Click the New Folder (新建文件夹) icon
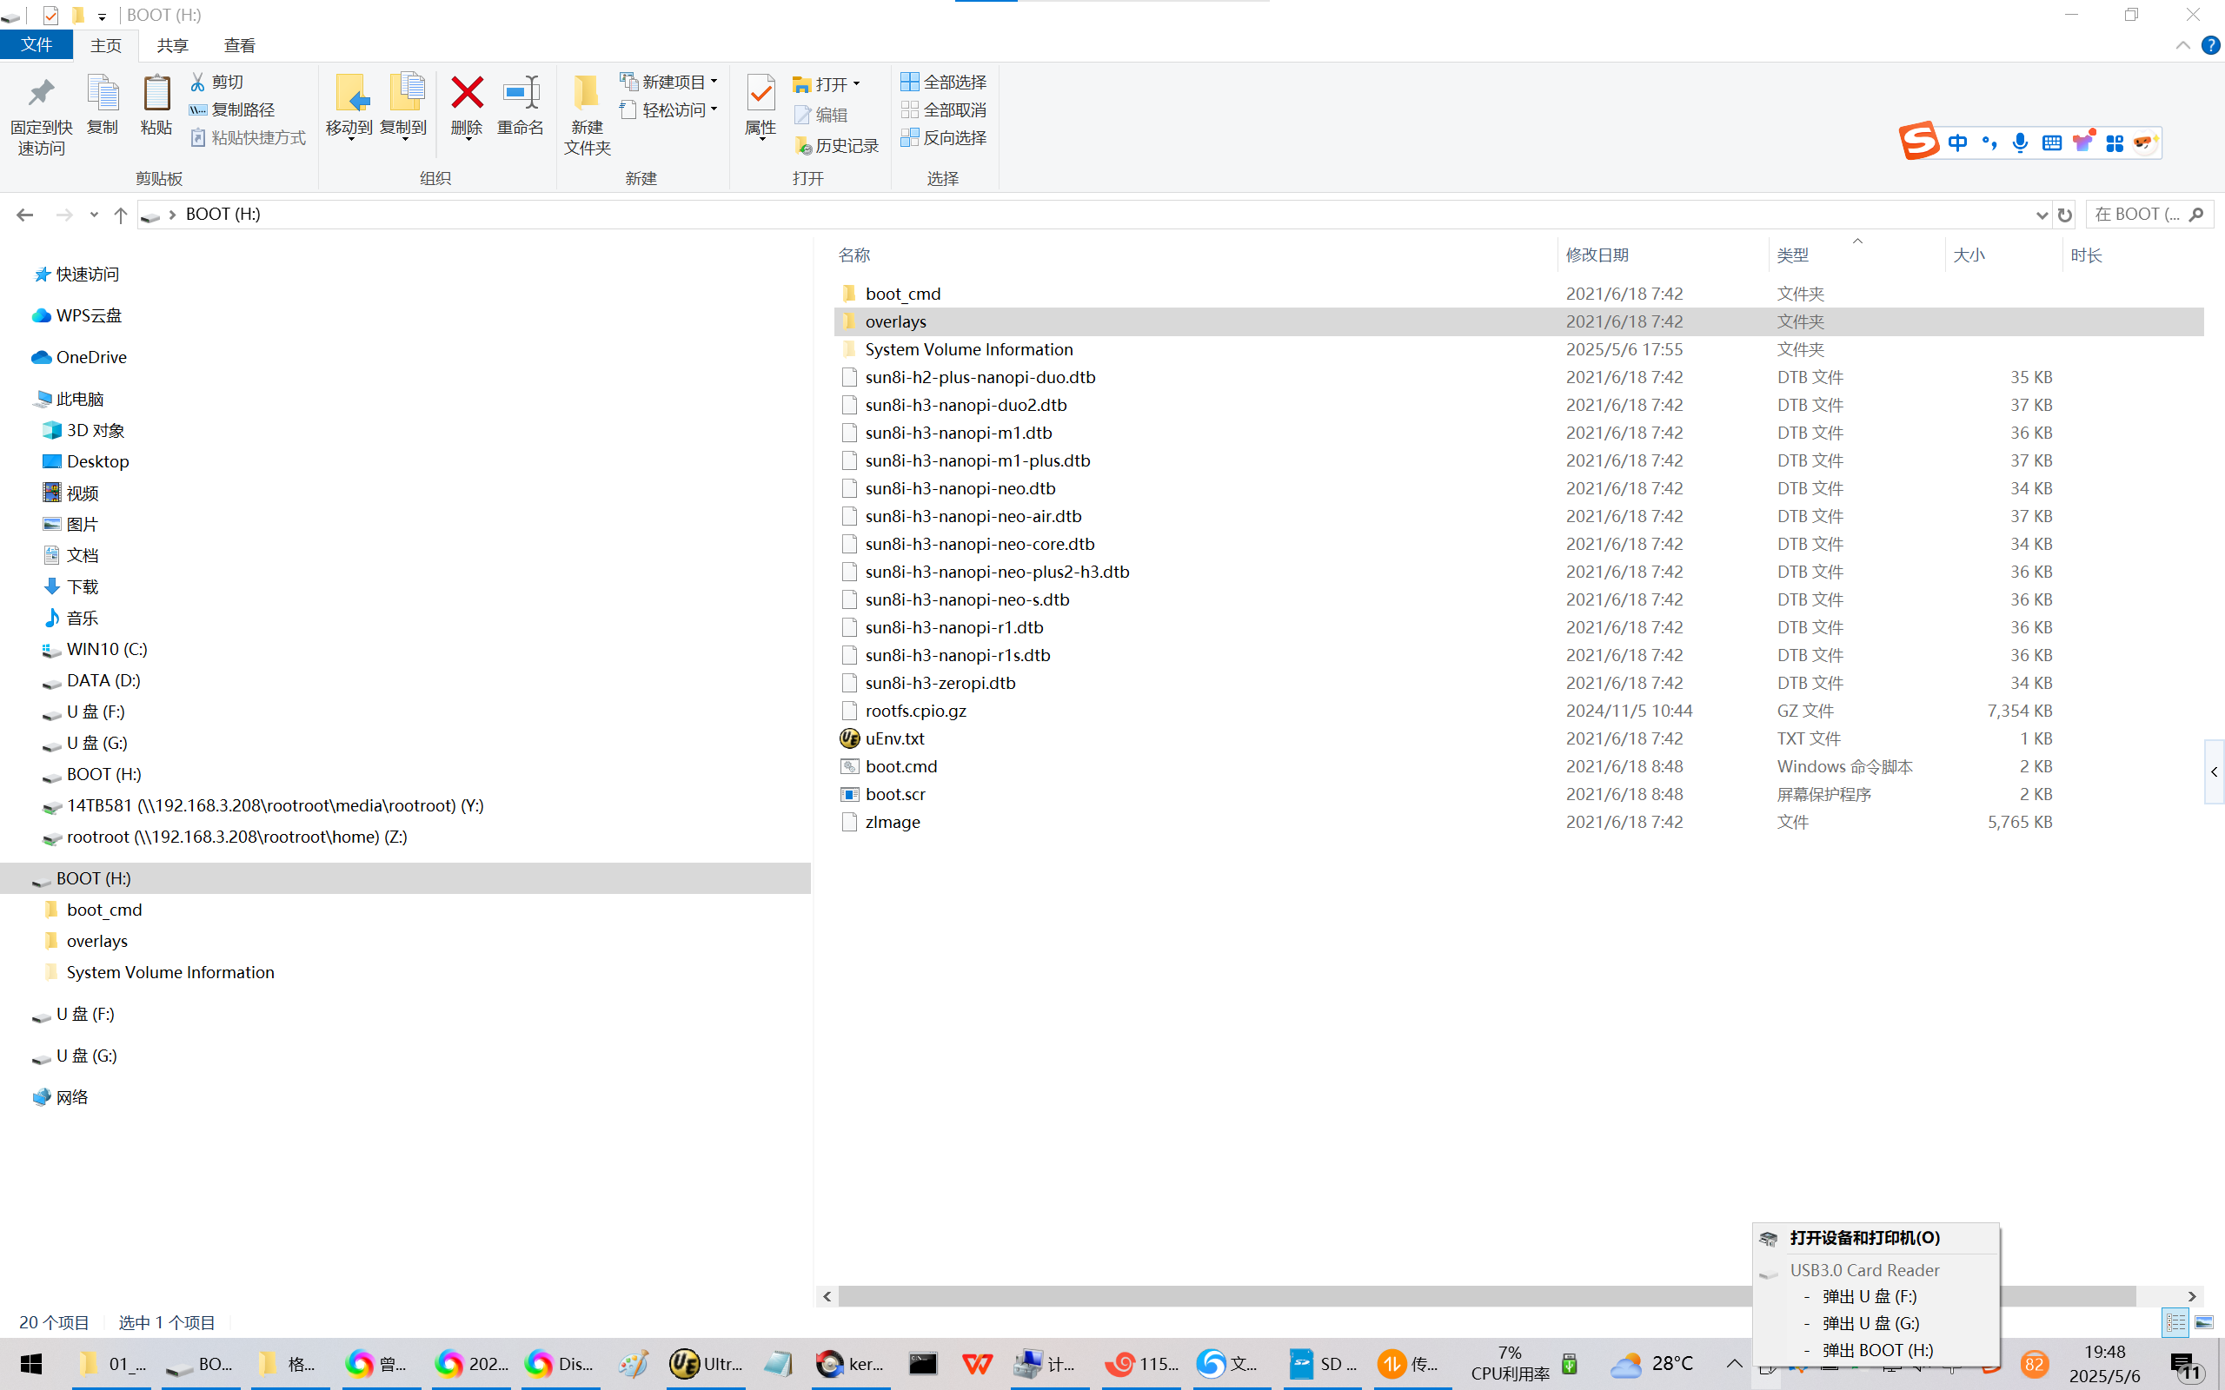The width and height of the screenshot is (2225, 1390). tap(587, 94)
